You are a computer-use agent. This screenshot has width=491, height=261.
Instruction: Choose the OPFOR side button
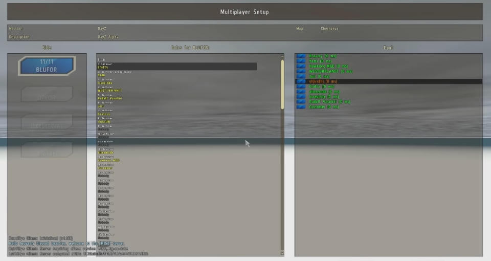47,94
